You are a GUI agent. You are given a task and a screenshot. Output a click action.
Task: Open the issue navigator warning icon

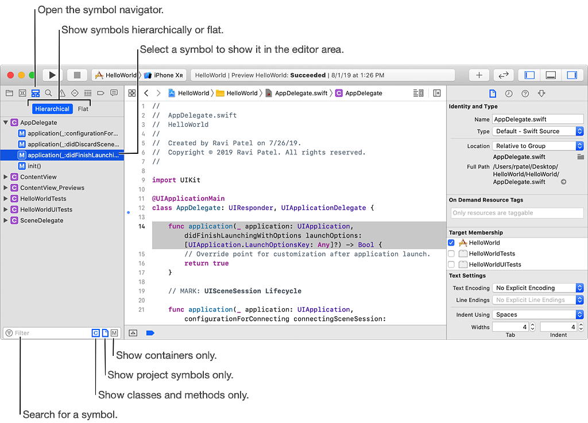click(62, 93)
